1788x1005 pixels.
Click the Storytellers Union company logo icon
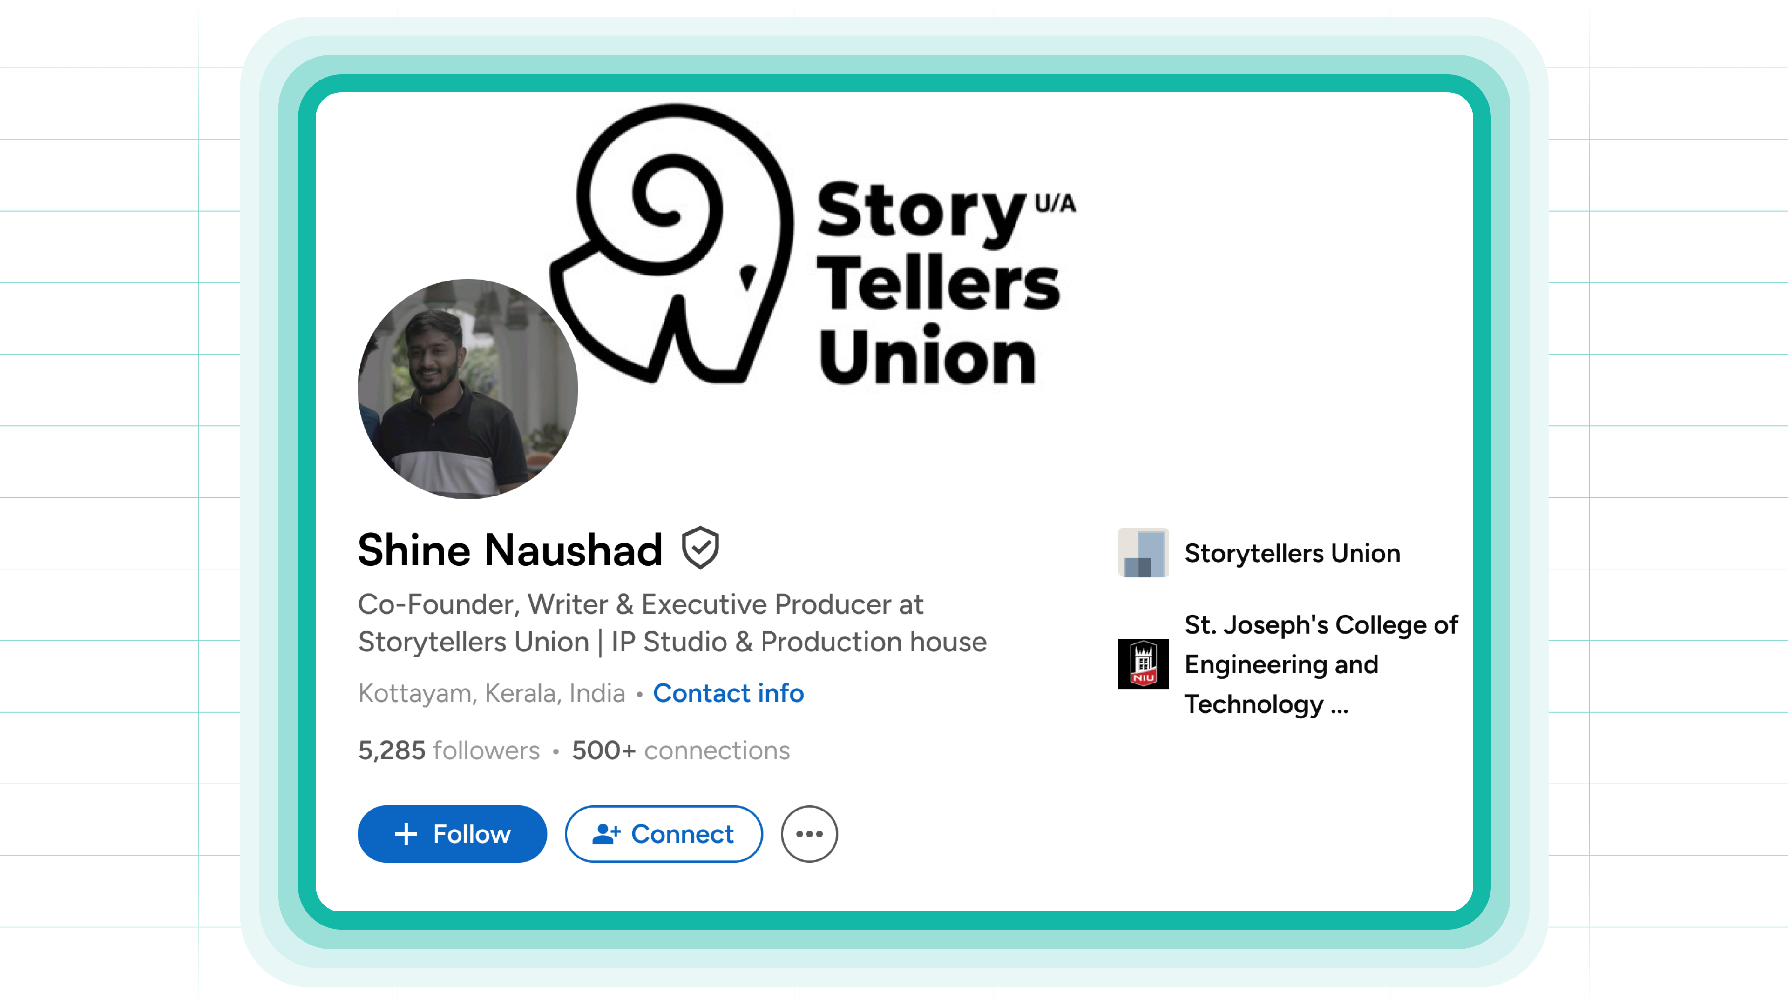click(x=1143, y=553)
